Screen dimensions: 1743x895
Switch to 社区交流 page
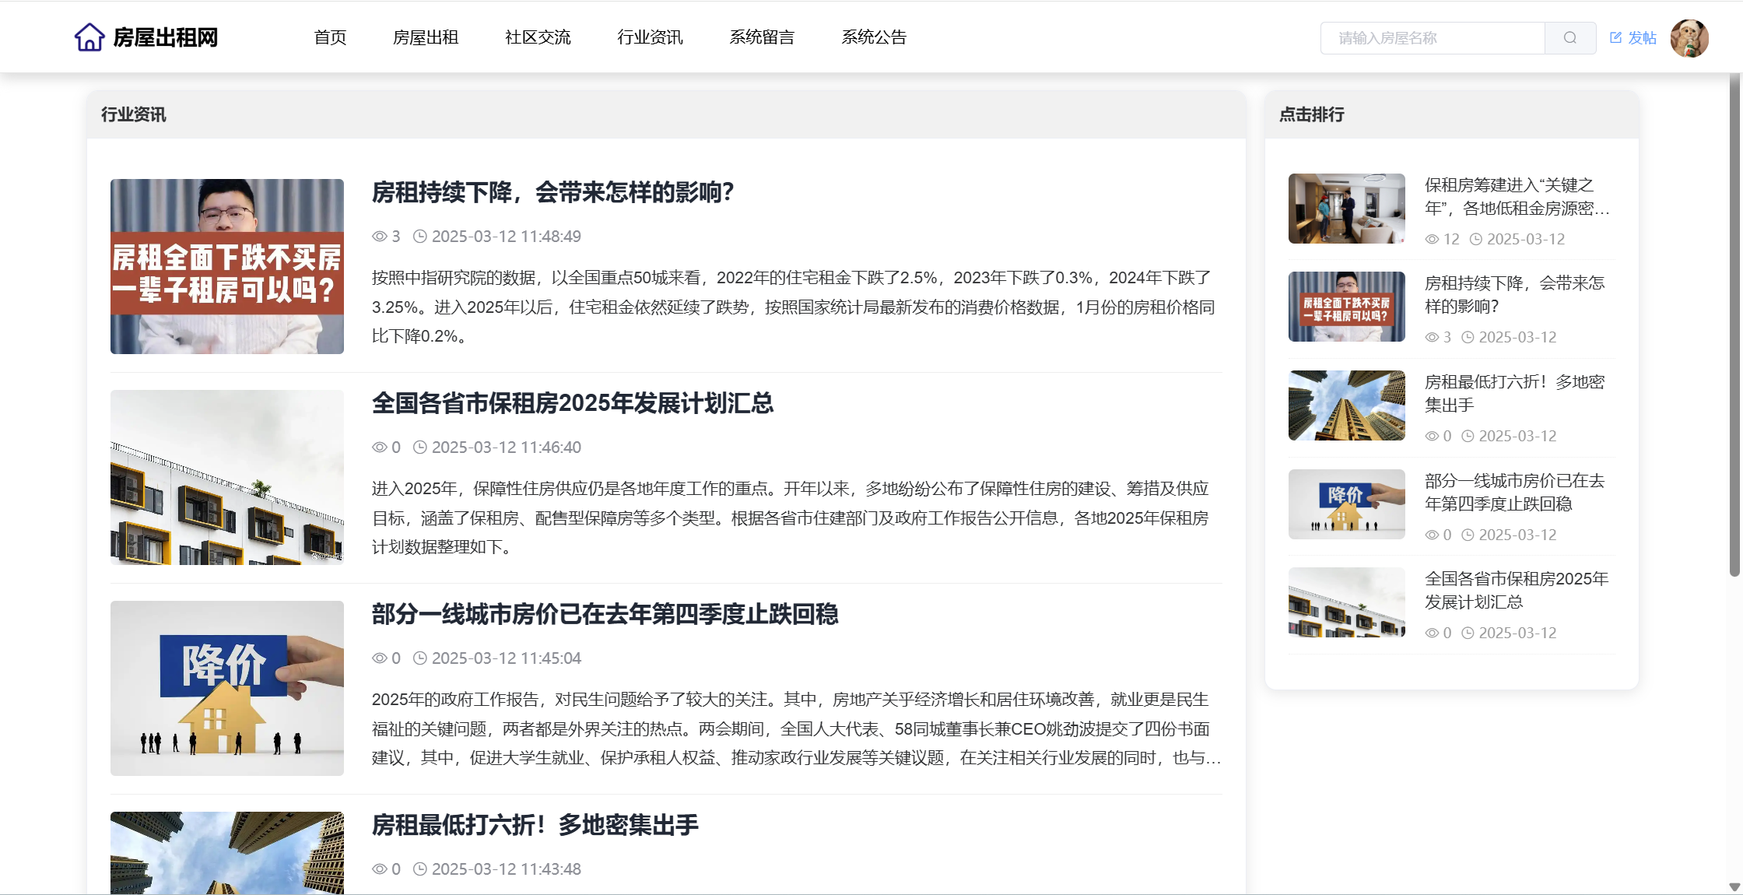click(538, 37)
